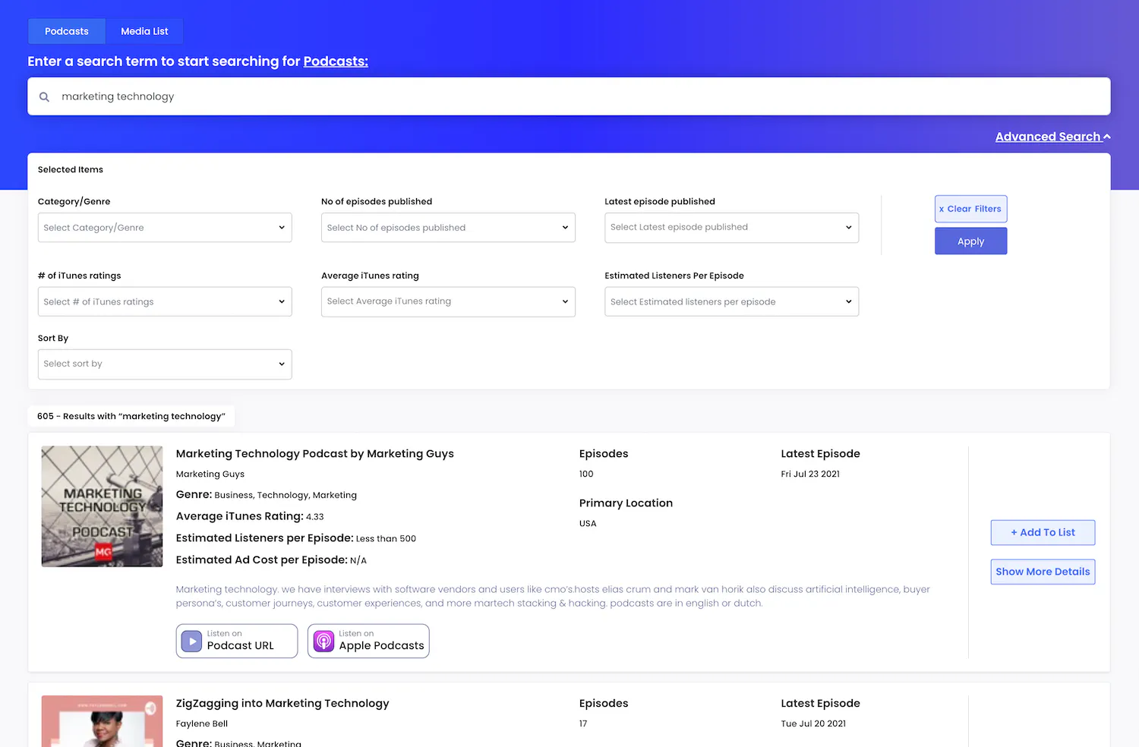
Task: Click the Podcast URL play icon
Action: (191, 641)
